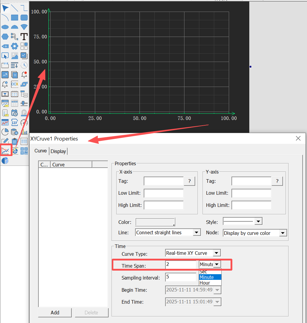Image resolution: width=307 pixels, height=323 pixels.
Task: Switch to the Display tab
Action: (x=58, y=151)
